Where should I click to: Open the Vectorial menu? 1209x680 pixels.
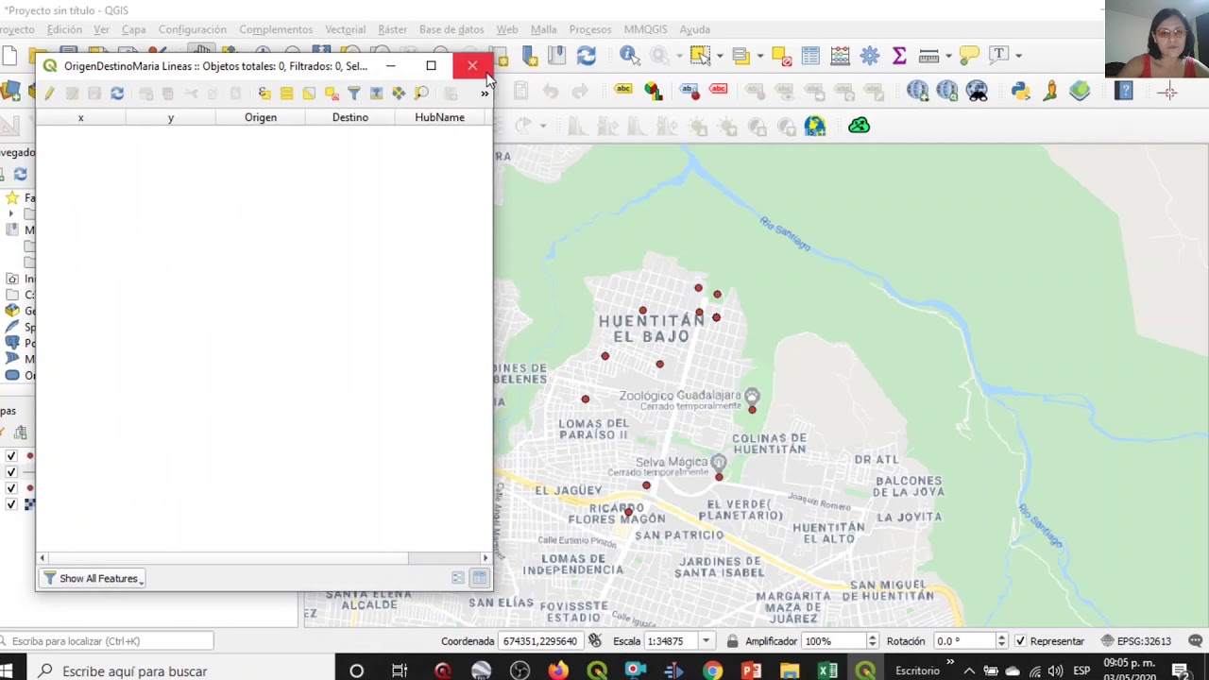(x=345, y=29)
